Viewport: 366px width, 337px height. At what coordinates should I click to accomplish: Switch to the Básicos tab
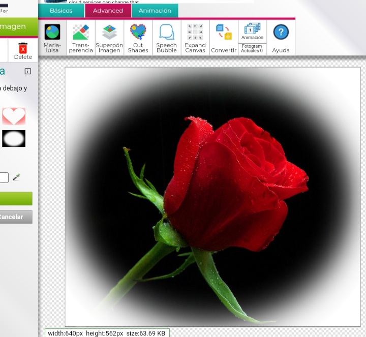click(x=61, y=11)
